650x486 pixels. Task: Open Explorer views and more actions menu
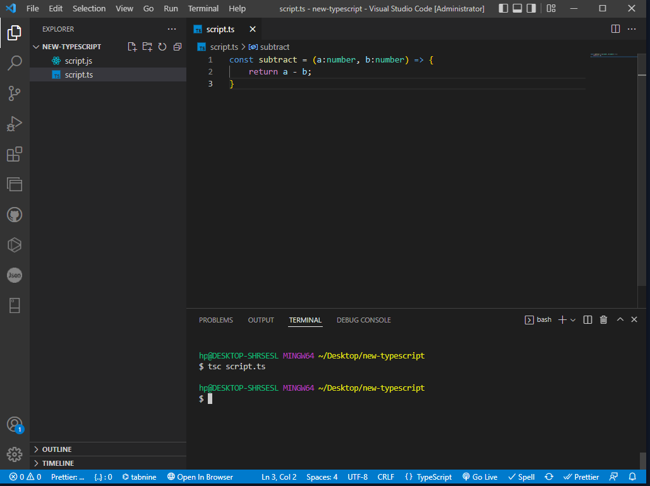(x=172, y=29)
